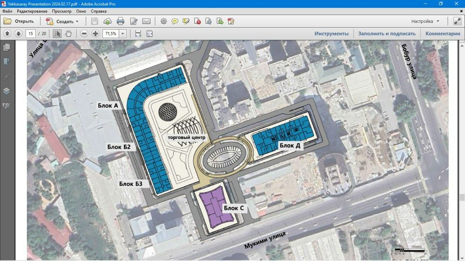Click the Блок Б2 label on map

tap(119, 147)
